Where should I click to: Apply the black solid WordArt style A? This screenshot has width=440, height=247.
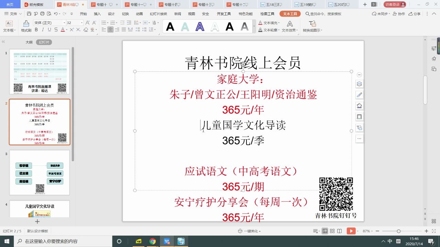pos(170,26)
